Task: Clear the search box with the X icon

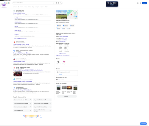Action: [53, 3]
